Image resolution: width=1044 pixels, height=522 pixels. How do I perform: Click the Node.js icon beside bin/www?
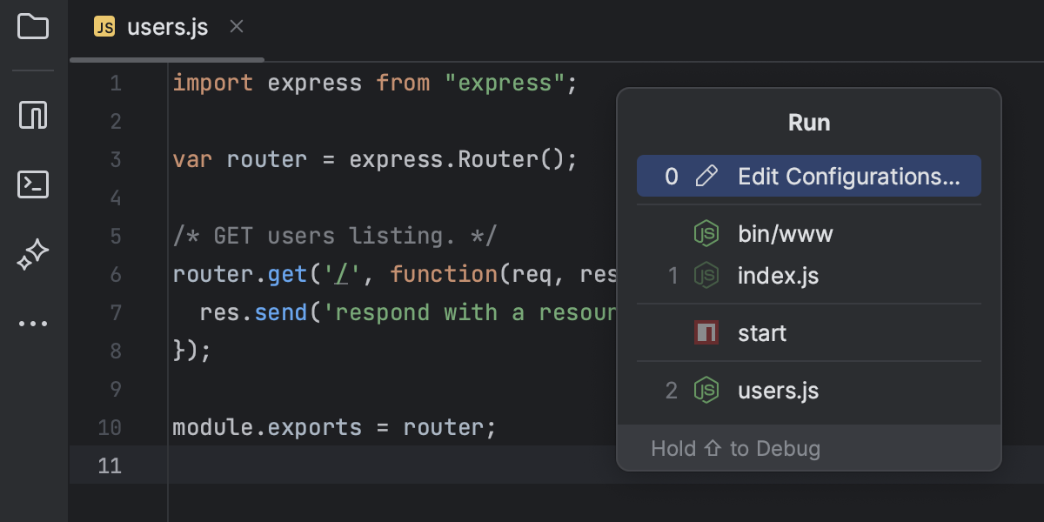[707, 233]
